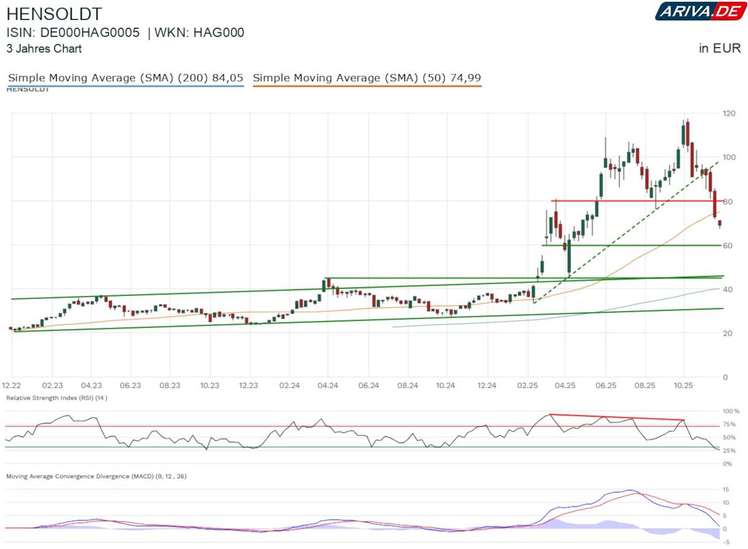Image resolution: width=748 pixels, height=549 pixels.
Task: Click the 10.24 x-axis date label
Action: pyautogui.click(x=447, y=386)
